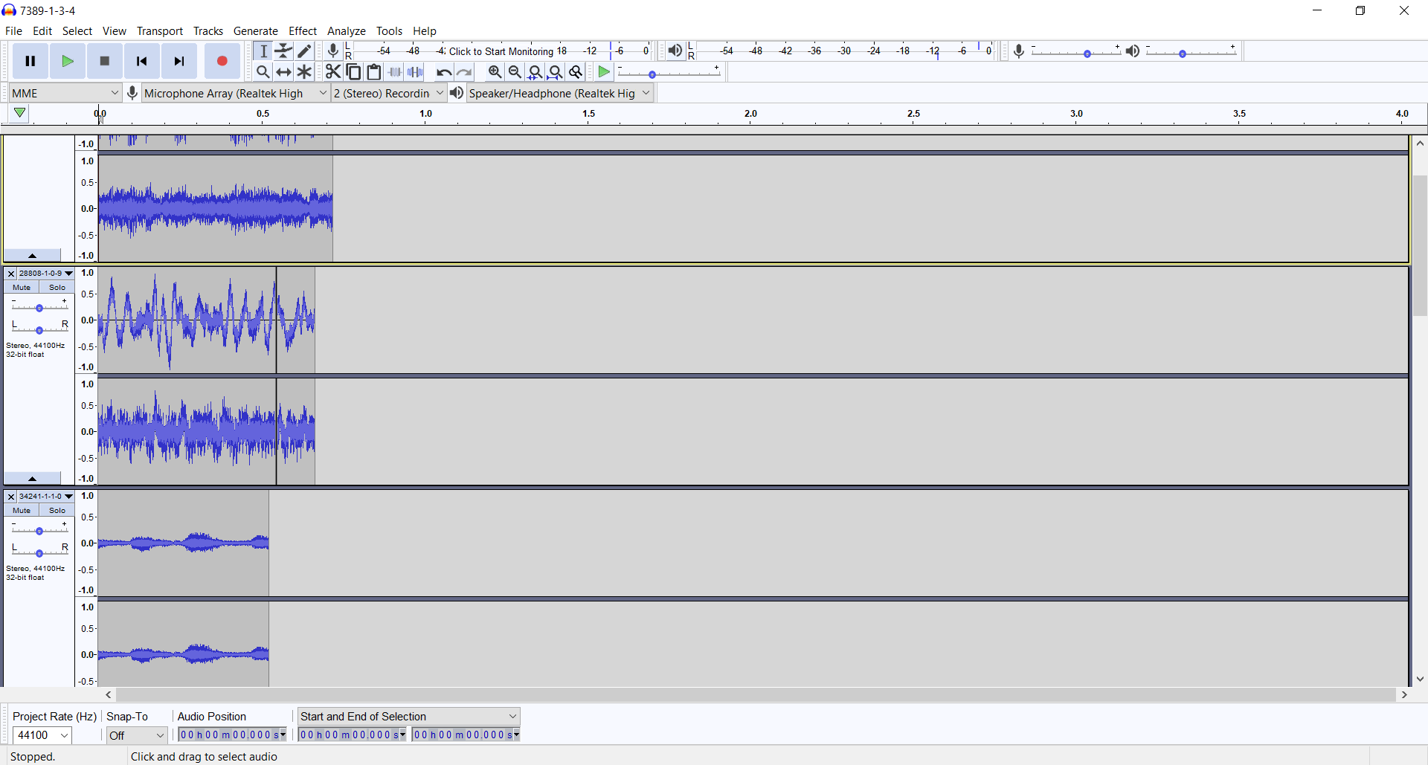
Task: Click the Zoom Toggle icon
Action: click(x=576, y=72)
